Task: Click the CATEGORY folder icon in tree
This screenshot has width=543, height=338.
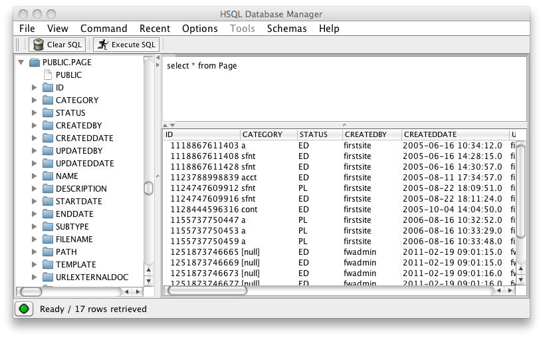Action: (48, 100)
